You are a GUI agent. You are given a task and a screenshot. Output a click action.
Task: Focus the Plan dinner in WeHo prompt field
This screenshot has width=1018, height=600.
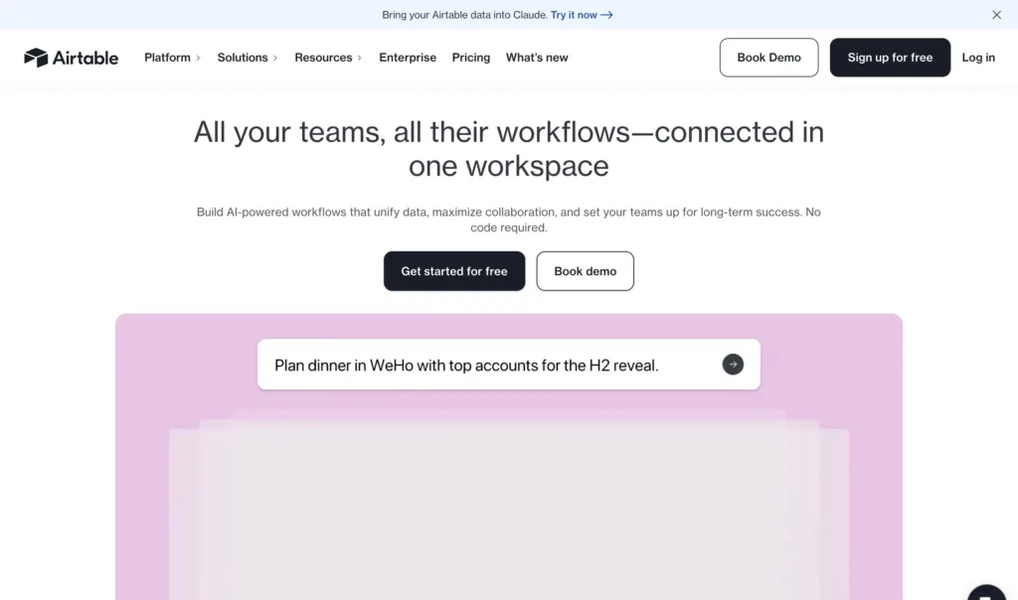tap(508, 365)
